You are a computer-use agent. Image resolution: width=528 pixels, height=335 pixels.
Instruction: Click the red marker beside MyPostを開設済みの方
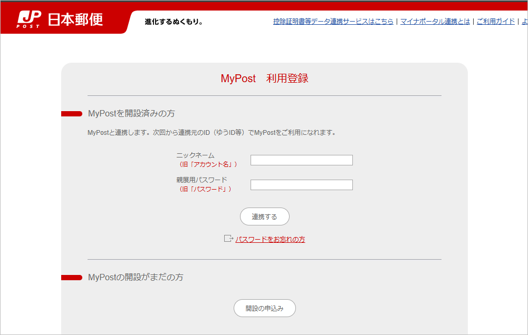pyautogui.click(x=72, y=114)
